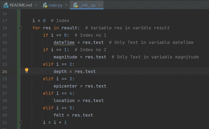The height and width of the screenshot is (129, 209).
Task: Close the main.py editor tab
Action: (66, 5)
